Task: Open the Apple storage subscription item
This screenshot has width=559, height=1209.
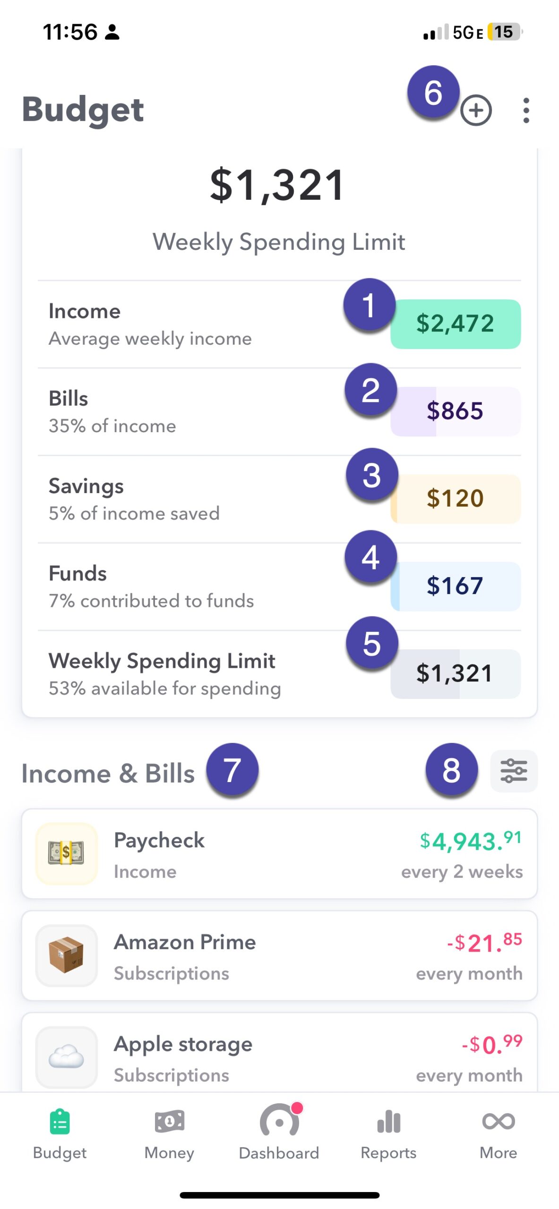Action: pos(279,1058)
